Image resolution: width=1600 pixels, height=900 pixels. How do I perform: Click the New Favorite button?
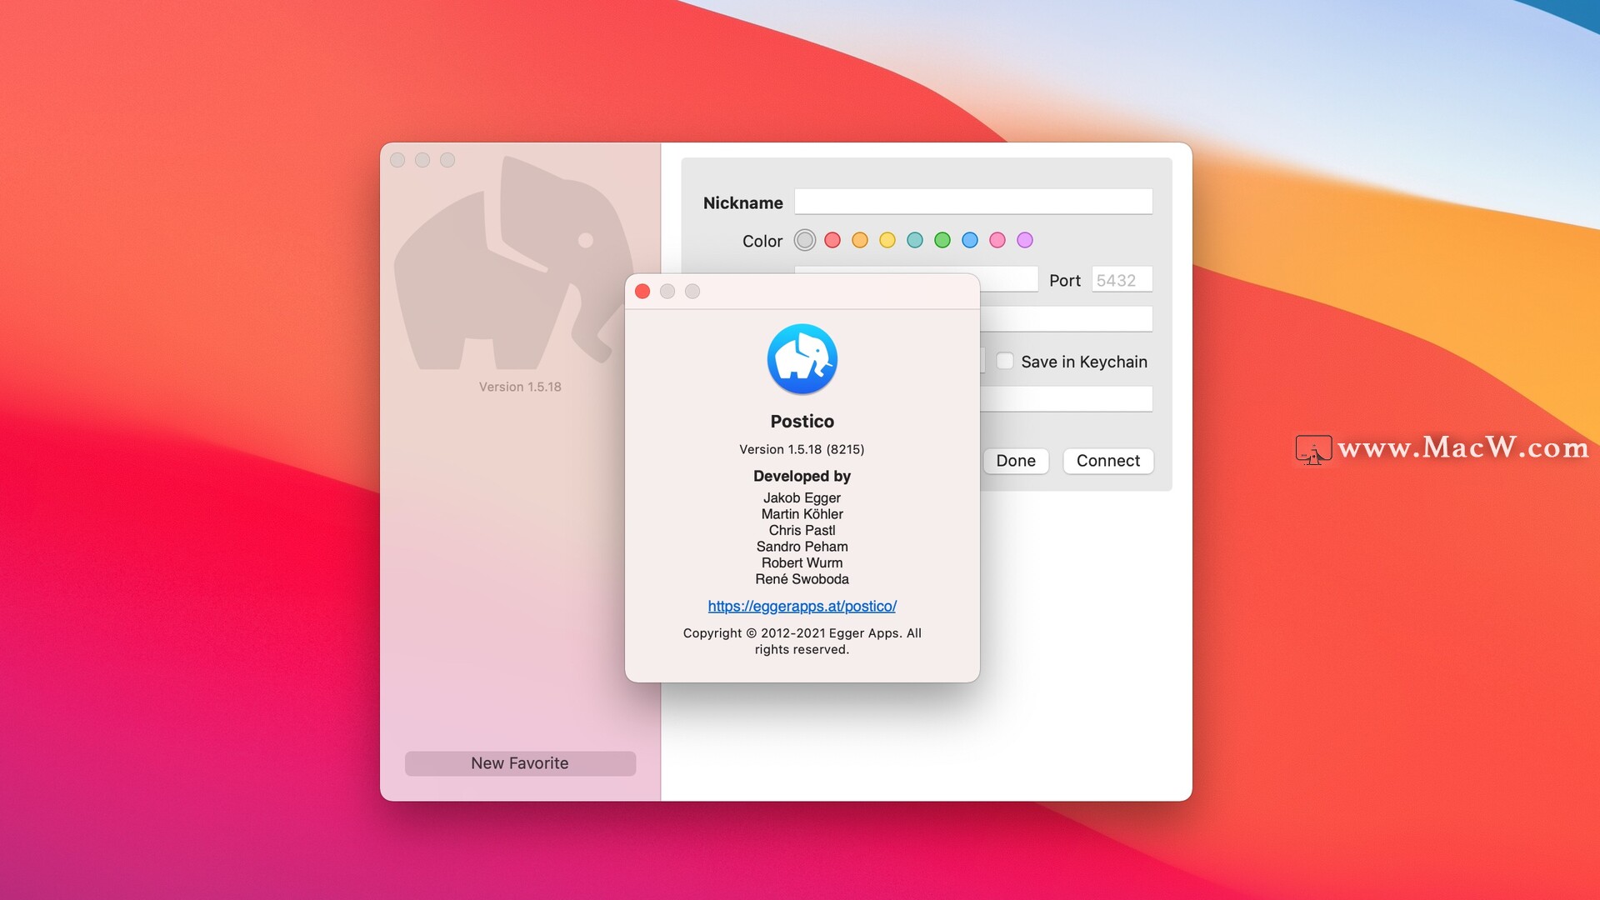(520, 763)
